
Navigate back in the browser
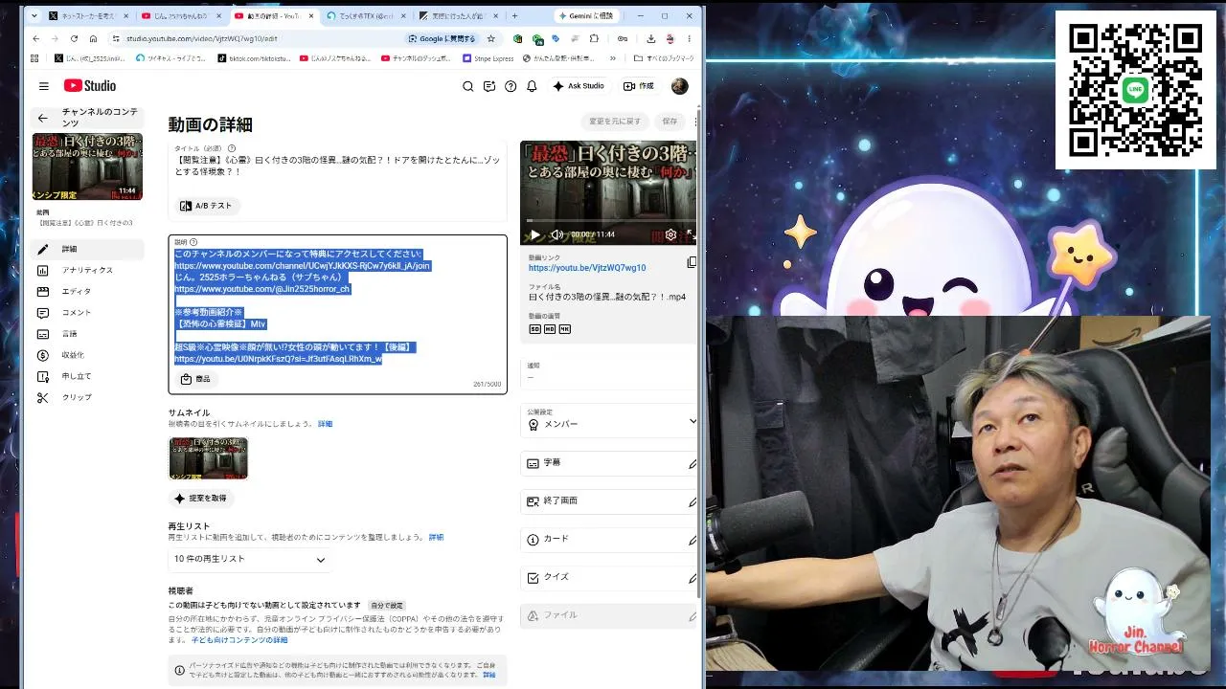click(x=36, y=38)
